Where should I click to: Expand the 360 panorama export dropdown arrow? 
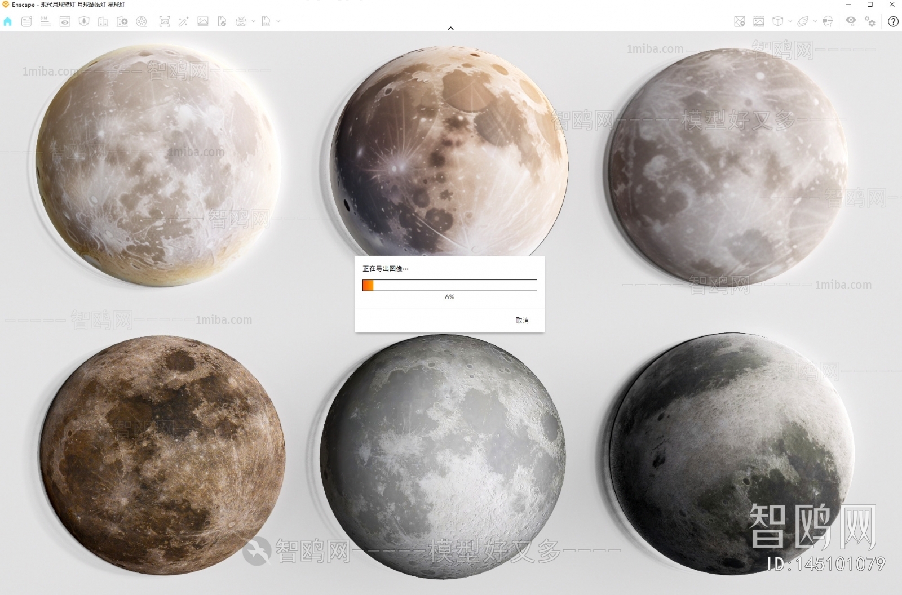253,21
